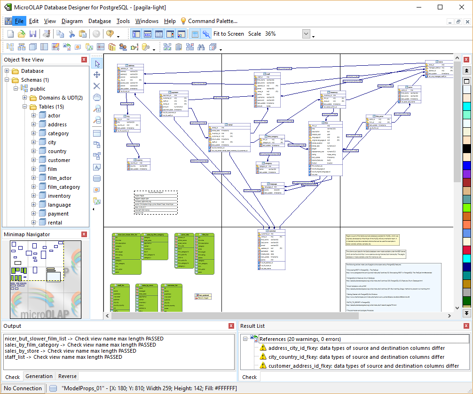Toggle the Result List panel toolbar button

pos(158,34)
